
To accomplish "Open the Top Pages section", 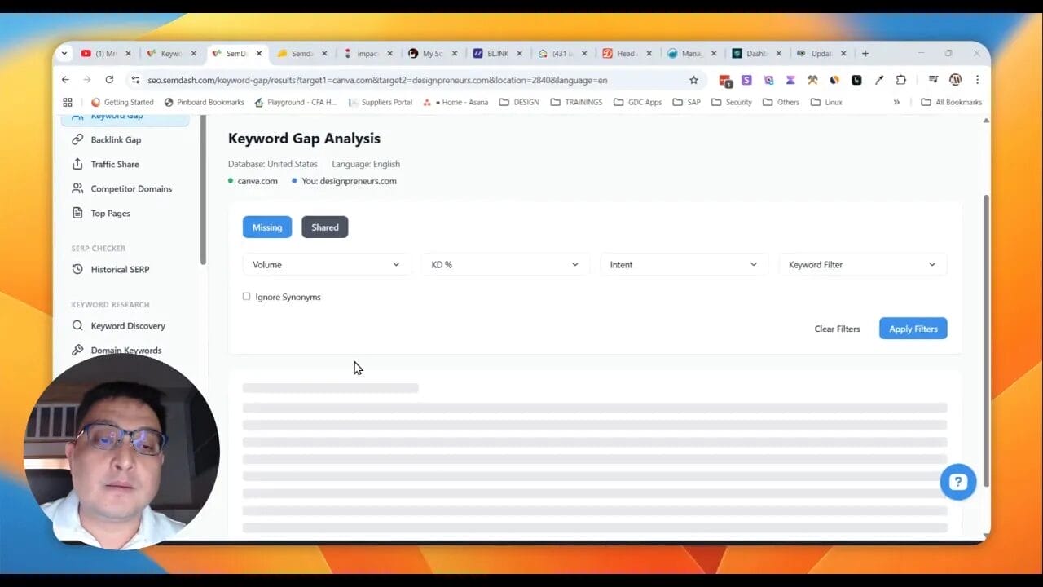I will [108, 213].
